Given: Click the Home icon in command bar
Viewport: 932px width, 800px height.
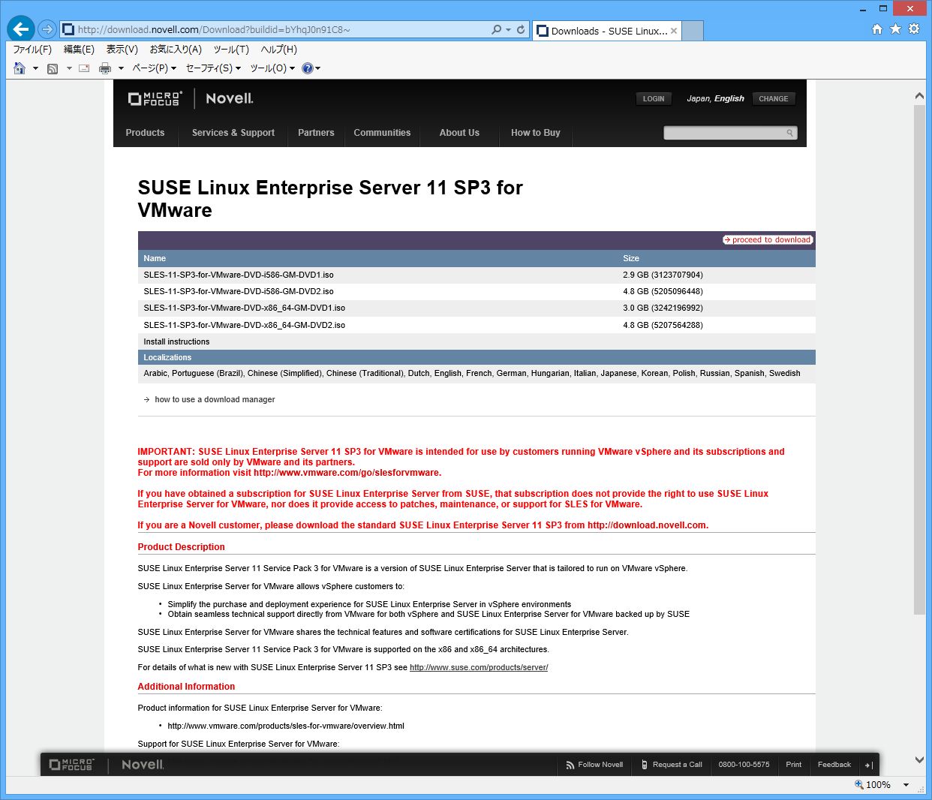Looking at the screenshot, I should 20,68.
